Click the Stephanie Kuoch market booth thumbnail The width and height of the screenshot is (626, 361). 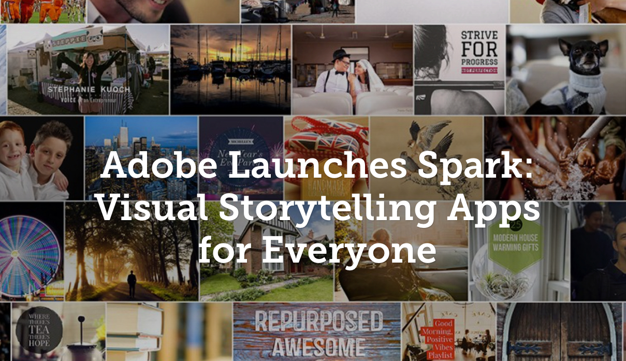tap(88, 69)
